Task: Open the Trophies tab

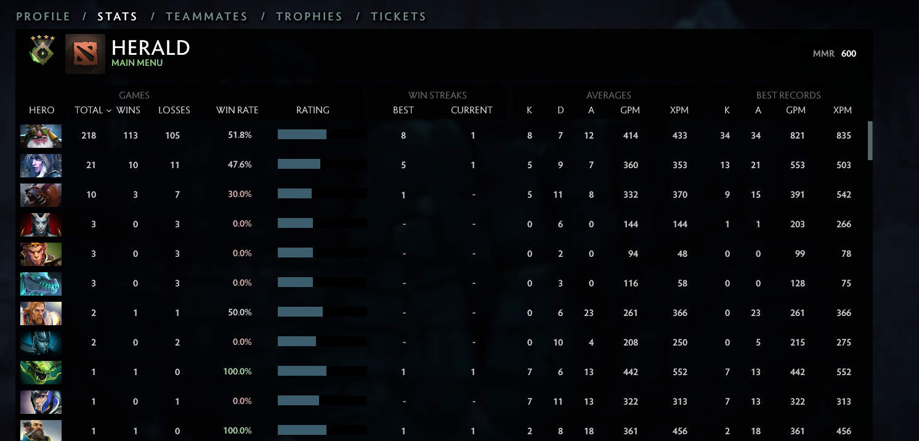Action: coord(309,17)
